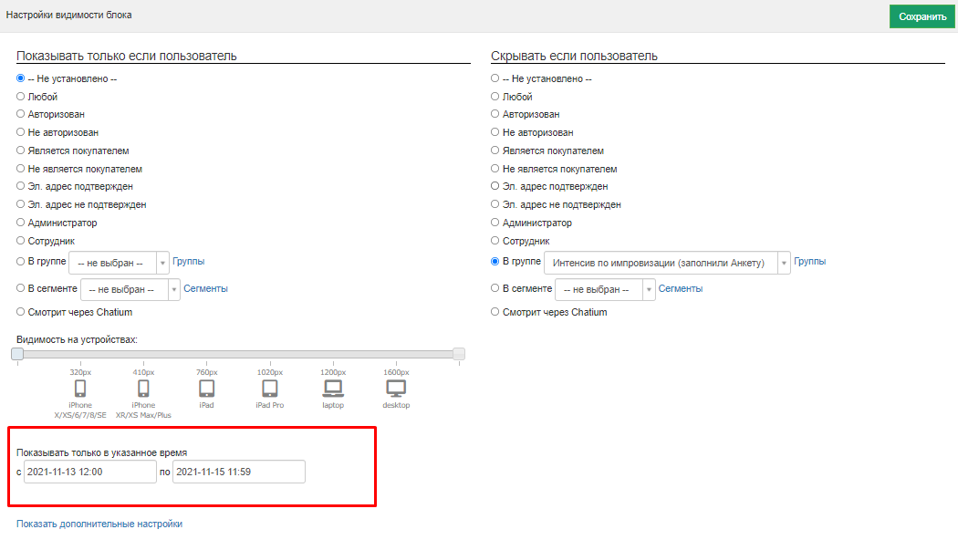Screen dimensions: 958x540
Task: Open group dropdown in Показывать column
Action: point(119,263)
